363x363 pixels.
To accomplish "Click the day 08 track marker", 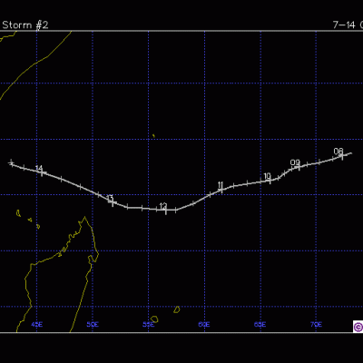I will pyautogui.click(x=342, y=156).
